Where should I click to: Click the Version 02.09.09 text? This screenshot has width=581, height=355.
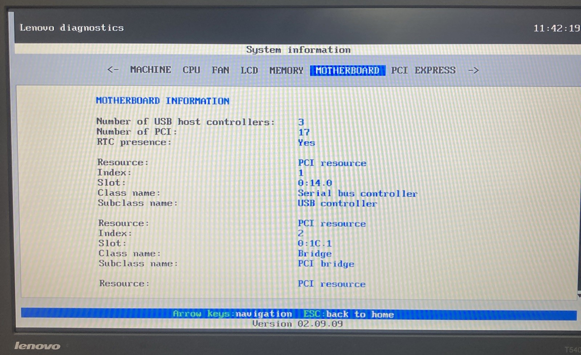tap(297, 323)
